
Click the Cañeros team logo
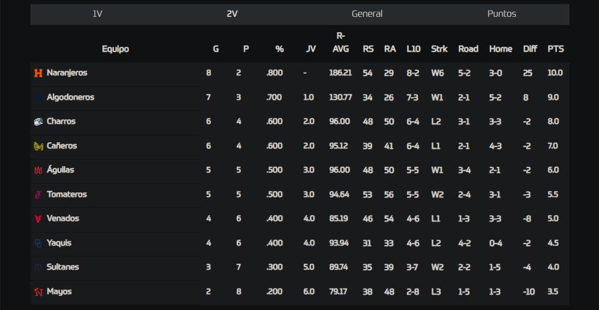[38, 146]
